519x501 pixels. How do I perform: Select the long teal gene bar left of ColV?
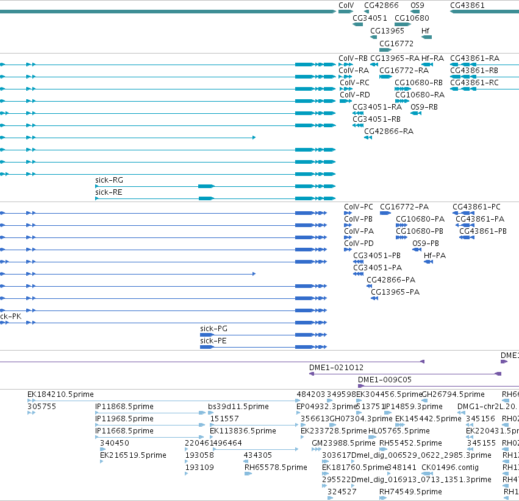[168, 12]
